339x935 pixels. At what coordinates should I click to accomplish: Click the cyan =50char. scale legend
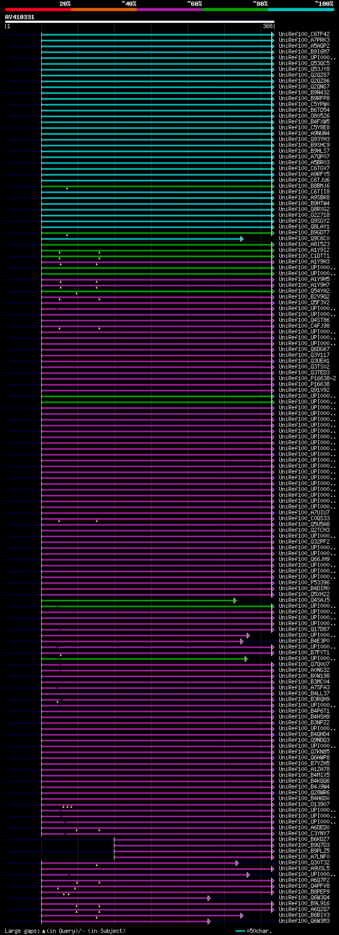254,931
